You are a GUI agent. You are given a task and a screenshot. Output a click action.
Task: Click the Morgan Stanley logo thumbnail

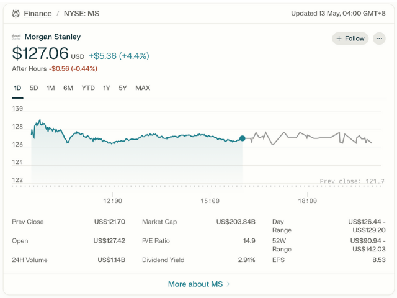(x=16, y=37)
